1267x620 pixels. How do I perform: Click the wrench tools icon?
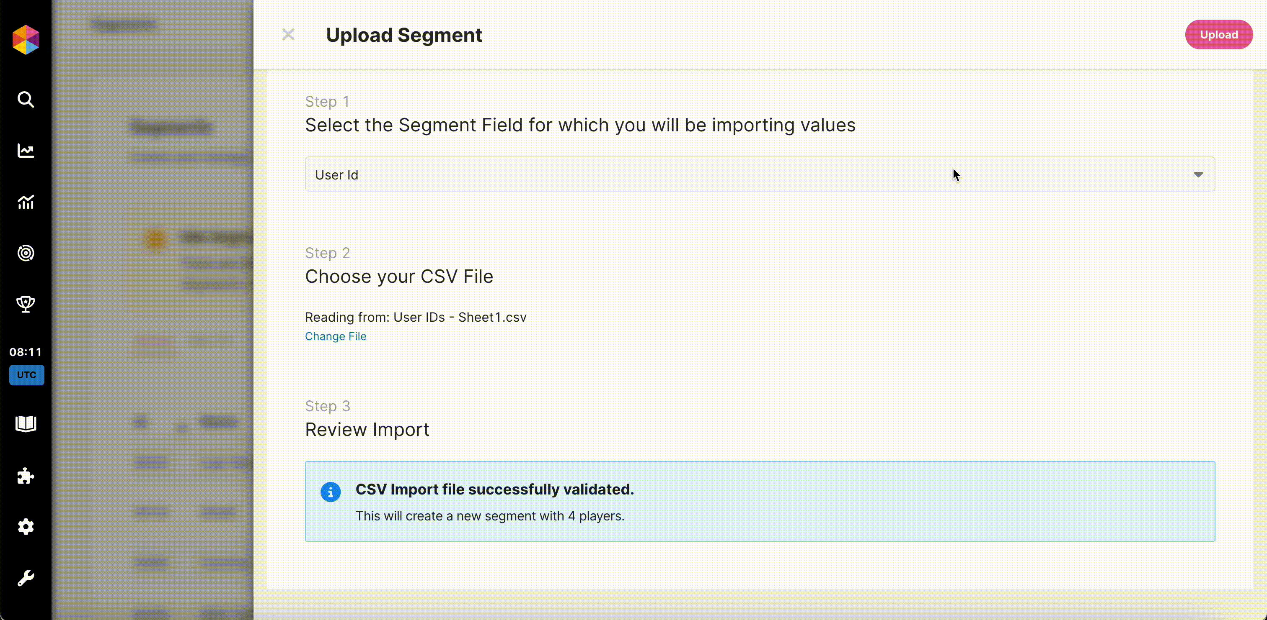click(x=26, y=578)
